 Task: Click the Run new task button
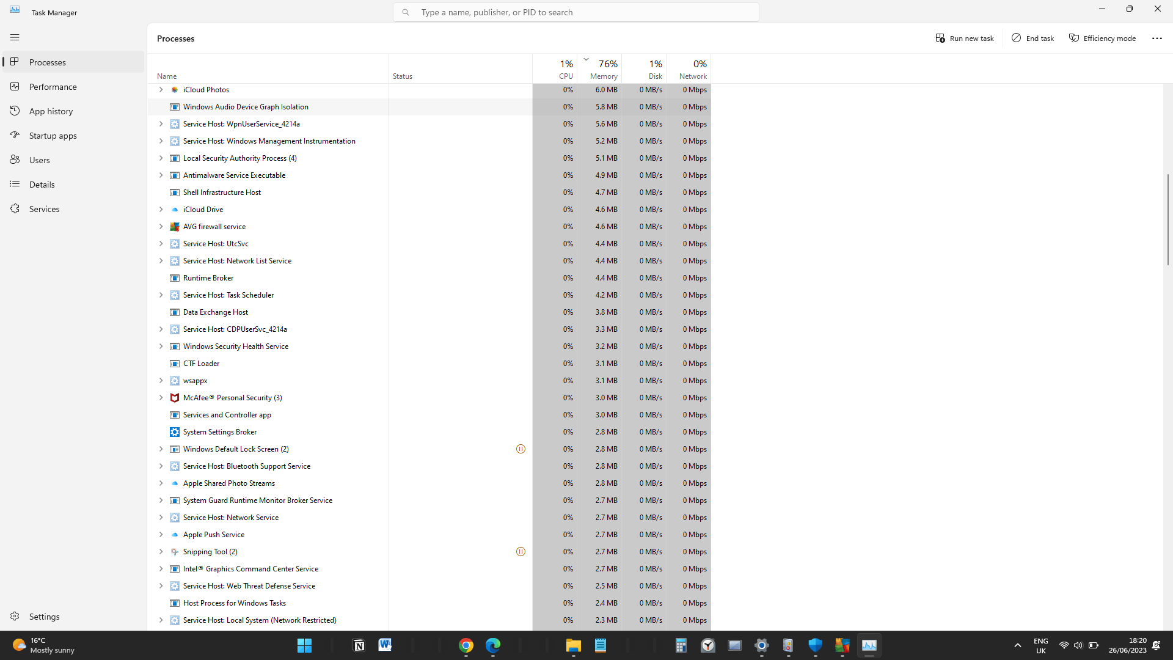pos(964,38)
